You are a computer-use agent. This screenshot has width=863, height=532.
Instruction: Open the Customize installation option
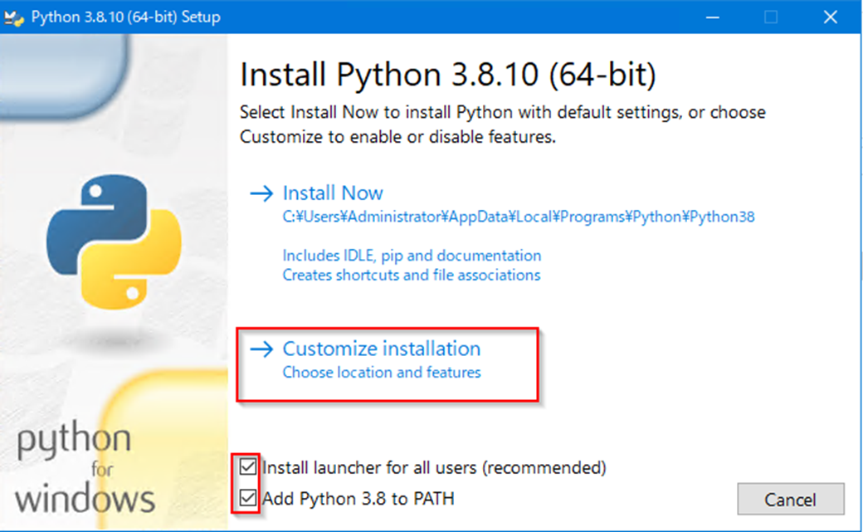coord(382,349)
